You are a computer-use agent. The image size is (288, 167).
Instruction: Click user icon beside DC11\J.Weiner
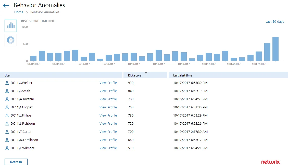click(x=7, y=83)
